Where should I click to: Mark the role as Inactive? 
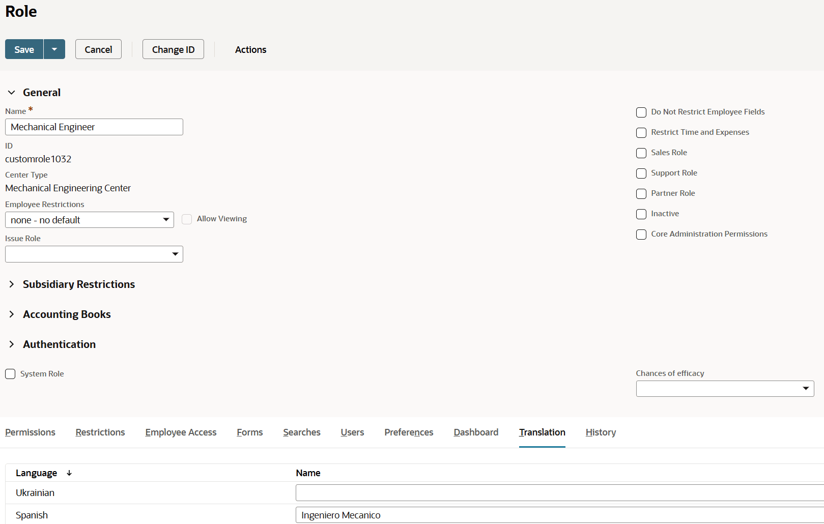click(x=641, y=214)
